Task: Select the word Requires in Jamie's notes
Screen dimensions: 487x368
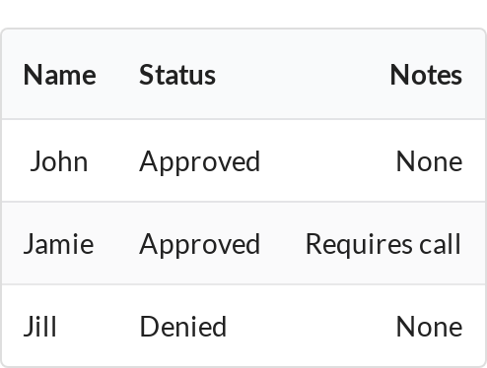Action: 359,244
